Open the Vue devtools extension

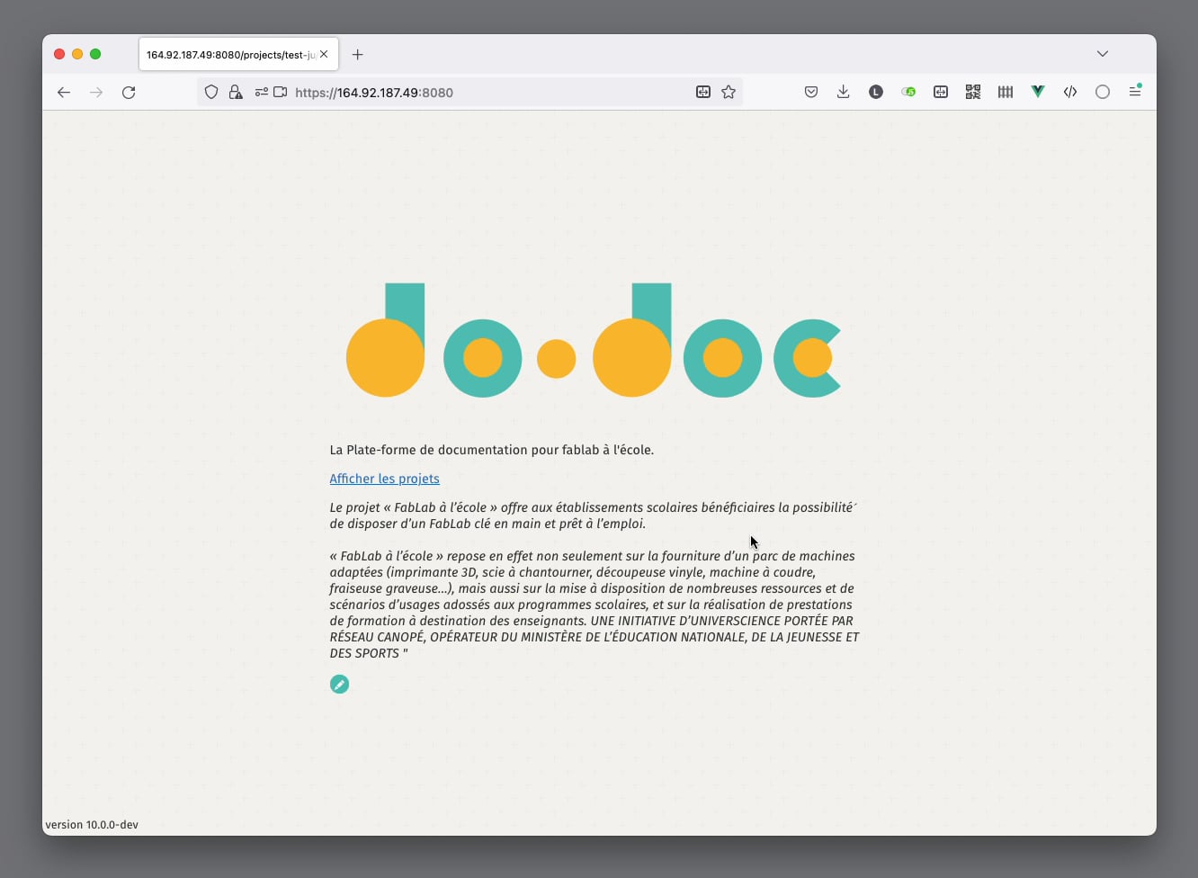click(1038, 92)
